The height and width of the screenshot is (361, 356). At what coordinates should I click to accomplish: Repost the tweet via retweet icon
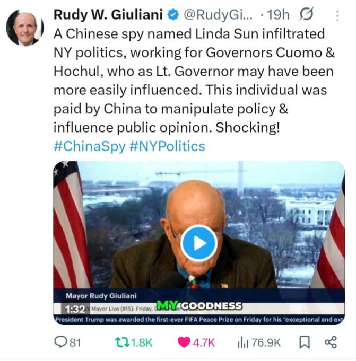coord(122,342)
